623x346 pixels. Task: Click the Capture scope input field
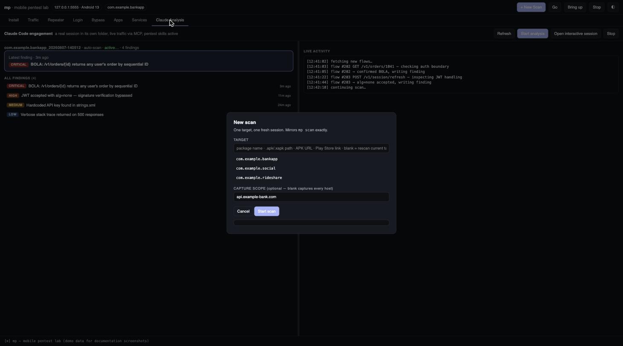tap(311, 197)
